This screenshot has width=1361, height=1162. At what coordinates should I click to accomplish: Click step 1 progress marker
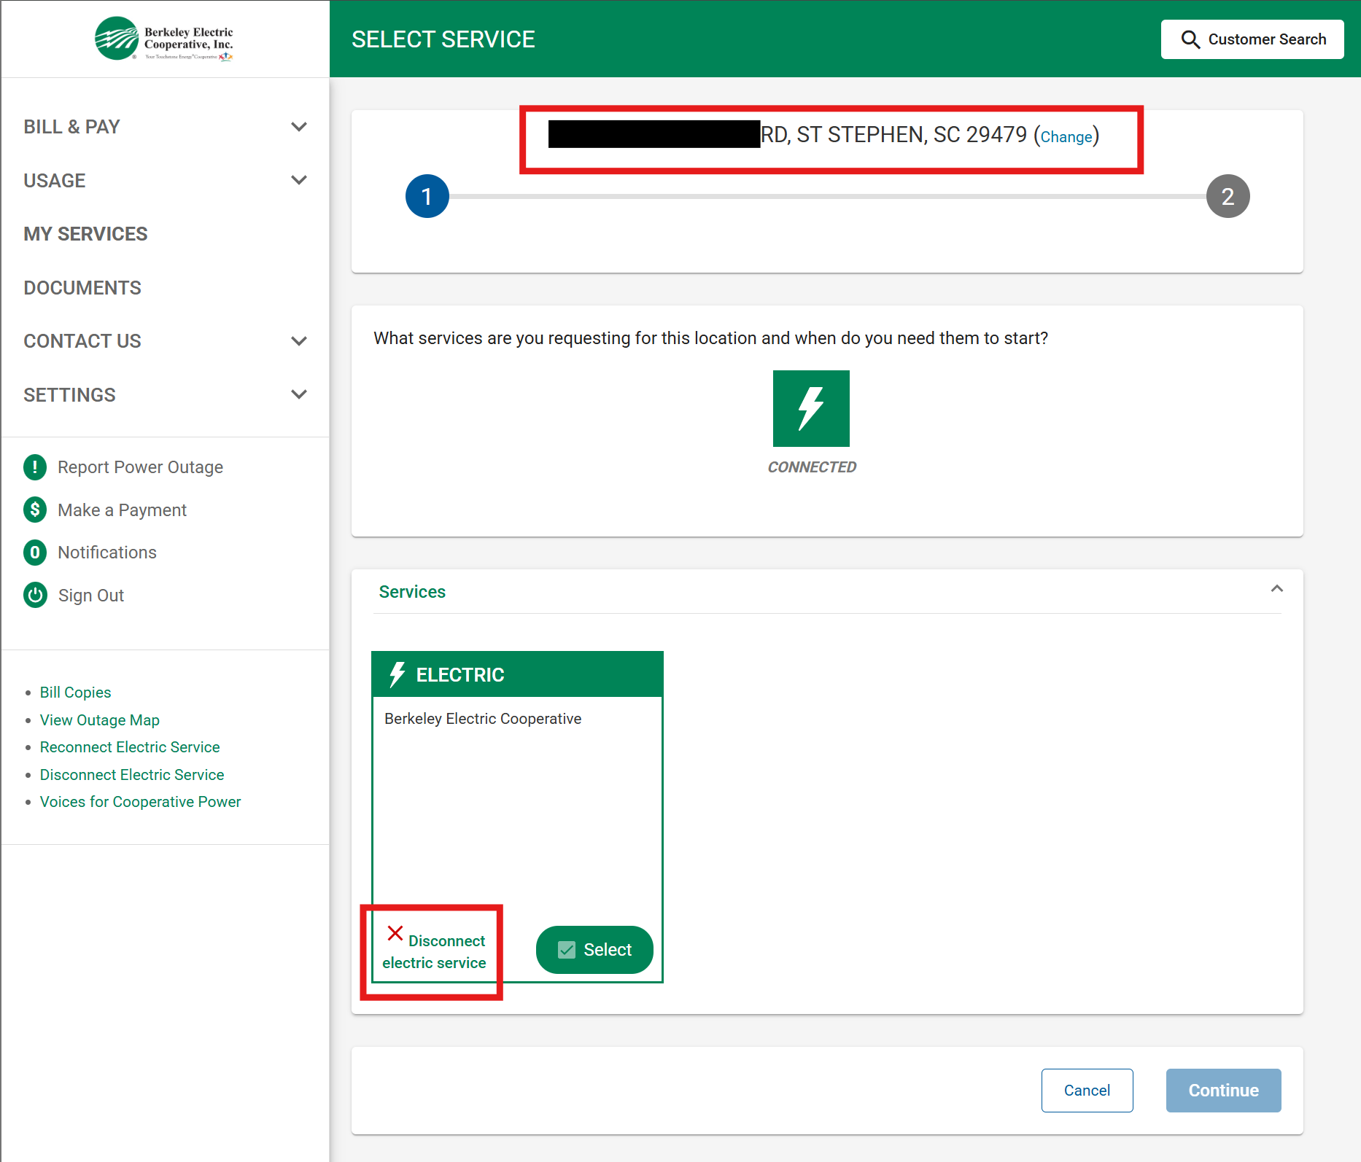point(427,196)
